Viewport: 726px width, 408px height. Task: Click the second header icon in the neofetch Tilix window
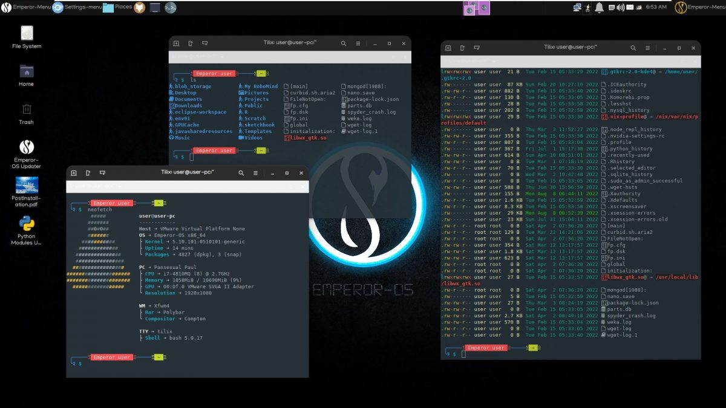(88, 172)
